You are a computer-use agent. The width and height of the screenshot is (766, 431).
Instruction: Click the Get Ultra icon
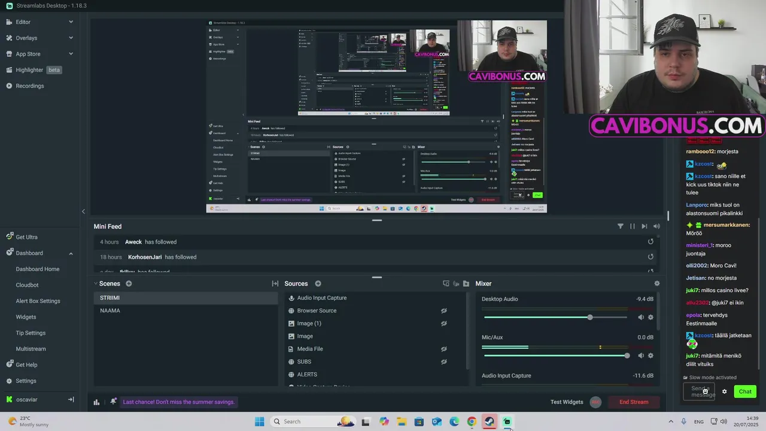(10, 237)
